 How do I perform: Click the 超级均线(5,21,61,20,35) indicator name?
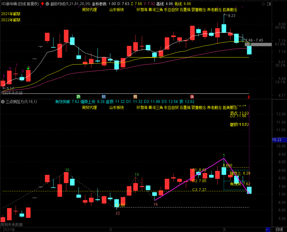70,4
